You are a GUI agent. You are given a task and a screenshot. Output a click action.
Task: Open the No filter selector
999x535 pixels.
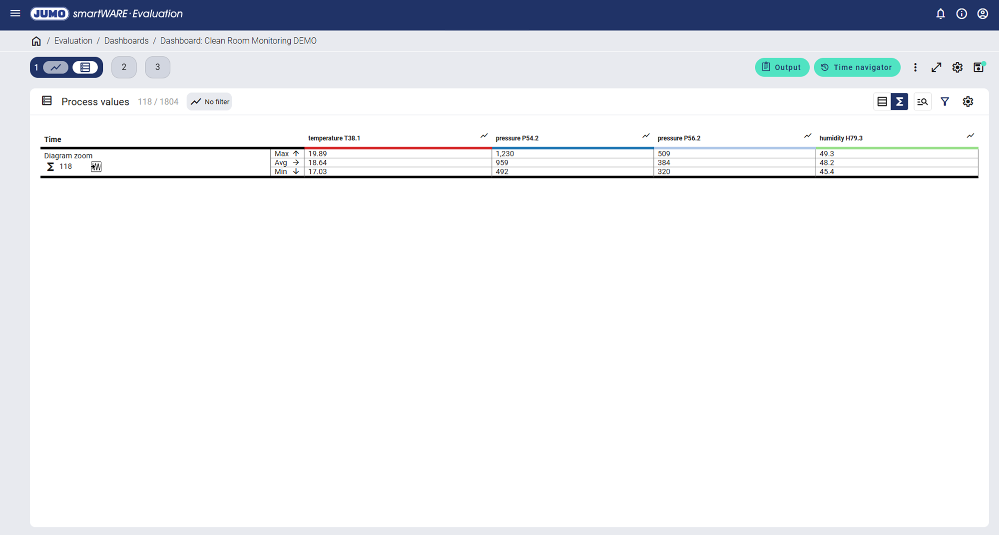pos(210,102)
